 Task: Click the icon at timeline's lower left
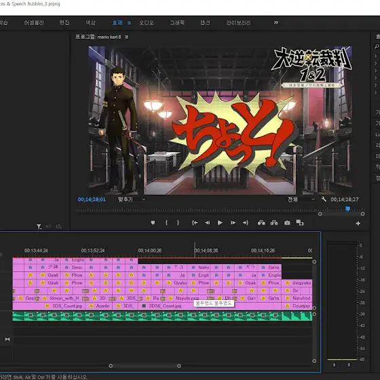coord(7,339)
